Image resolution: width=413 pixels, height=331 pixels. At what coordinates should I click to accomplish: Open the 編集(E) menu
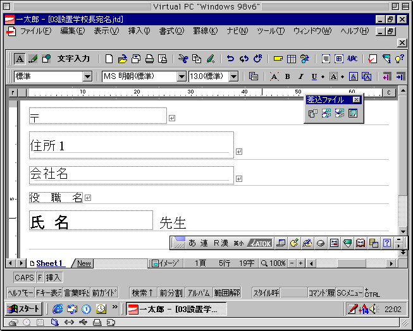(73, 31)
